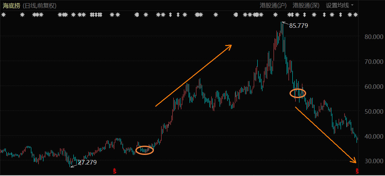This screenshot has width=385, height=176.
Task: Click the 60.000 price axis label
Action: pos(374,87)
